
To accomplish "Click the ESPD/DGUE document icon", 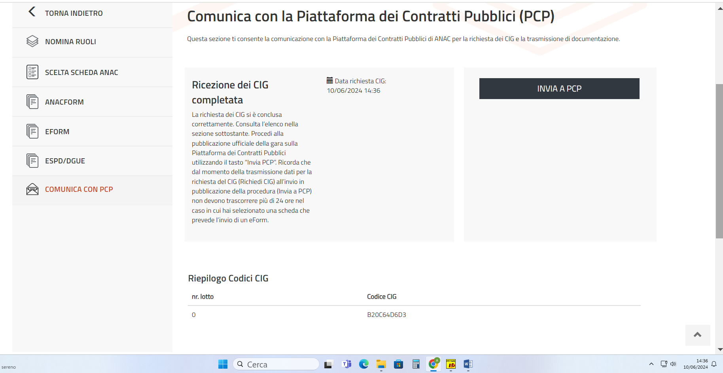I will (32, 161).
